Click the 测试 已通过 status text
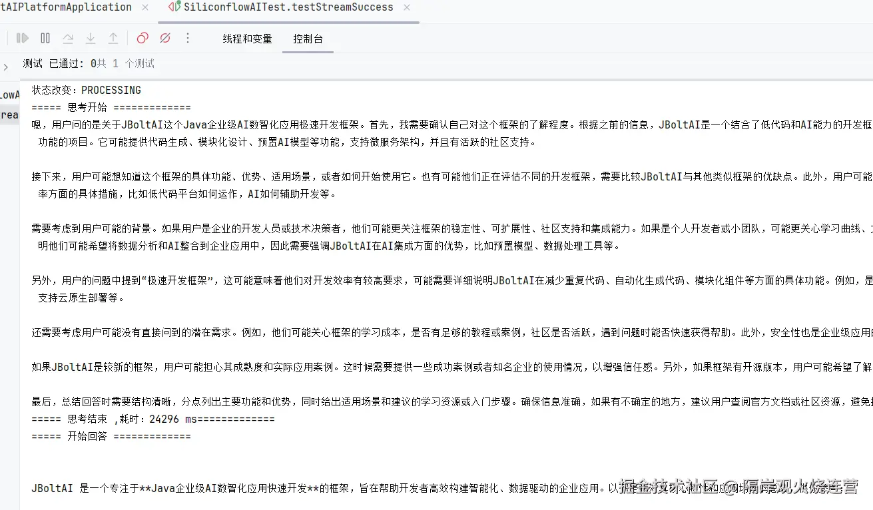 point(89,64)
